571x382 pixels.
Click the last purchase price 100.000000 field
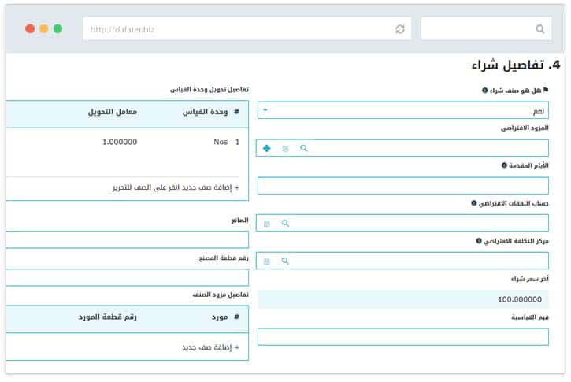402,299
